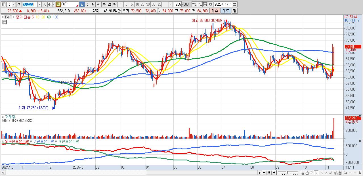Click interval preset 30 button
The image size is (363, 176).
tap(148, 4)
